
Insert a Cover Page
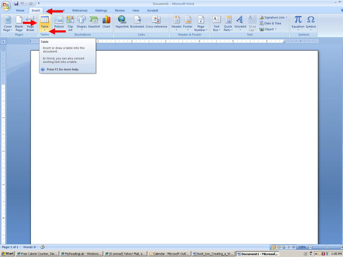(8, 24)
